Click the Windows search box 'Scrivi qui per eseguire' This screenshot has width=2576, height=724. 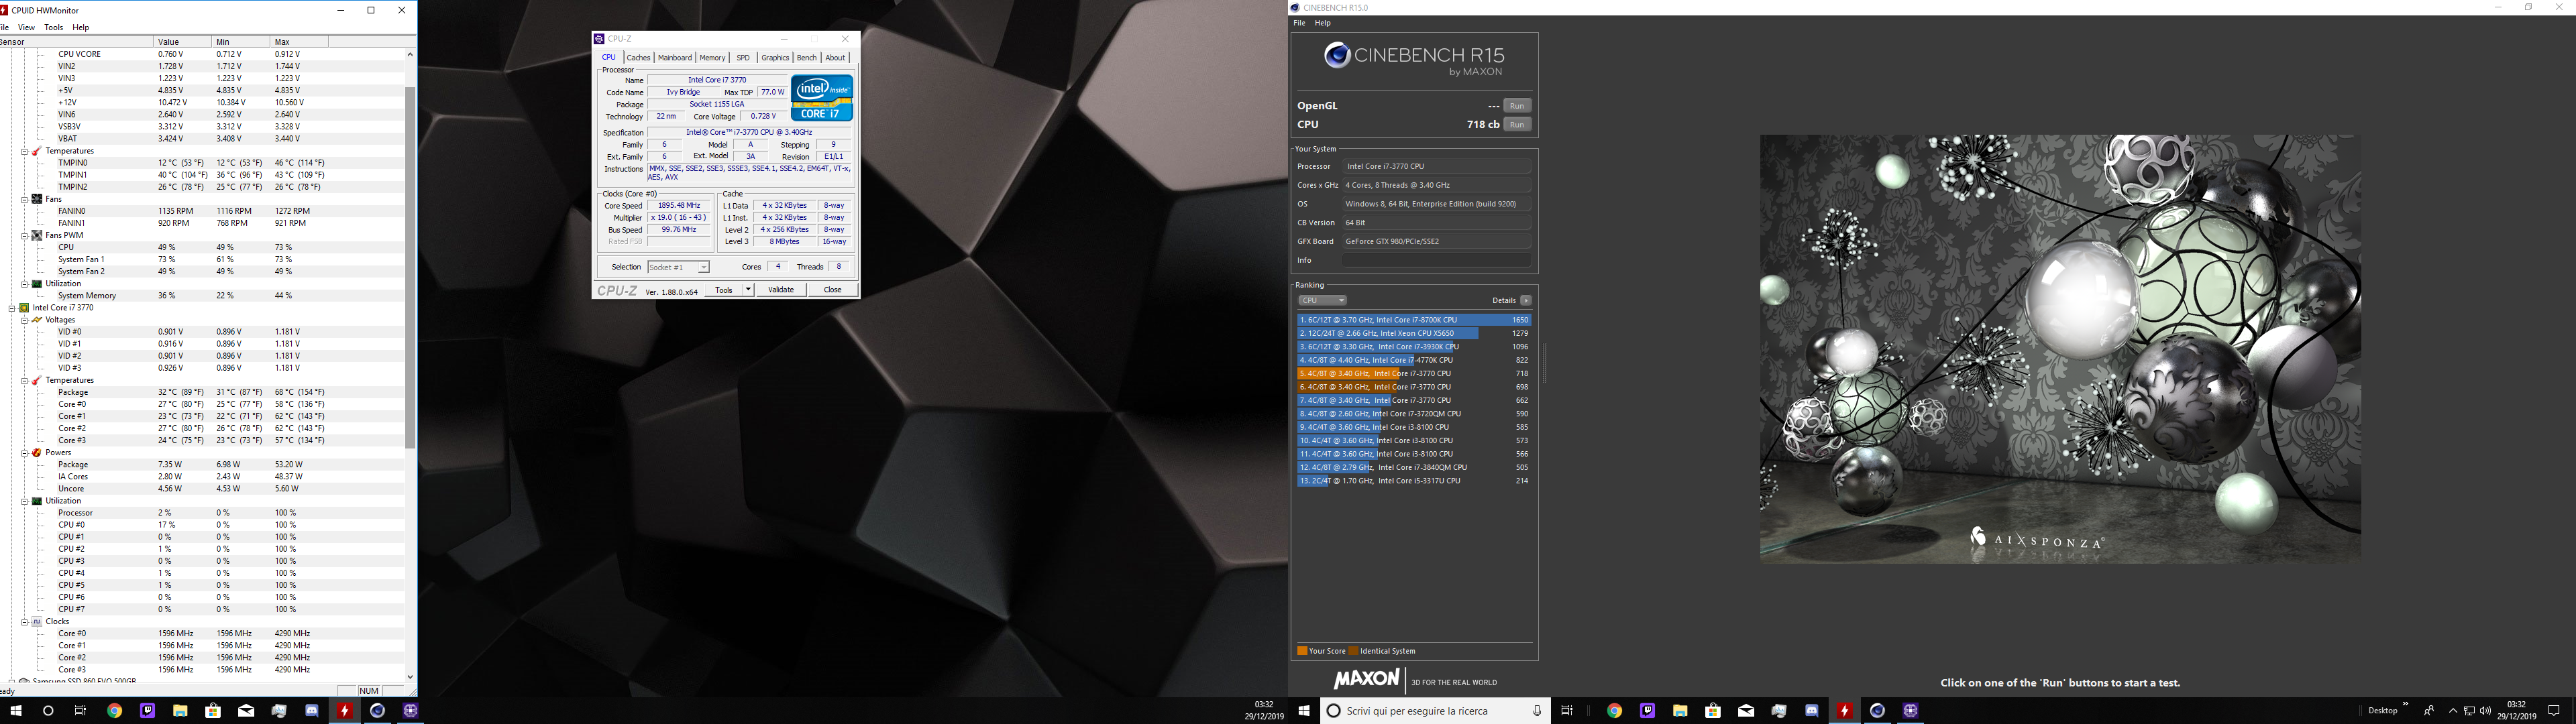tap(1435, 711)
